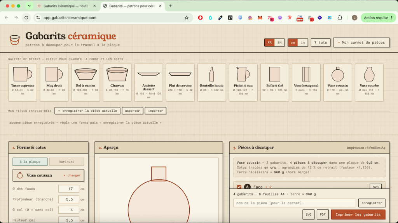Switch to kurinuki mode

point(66,162)
